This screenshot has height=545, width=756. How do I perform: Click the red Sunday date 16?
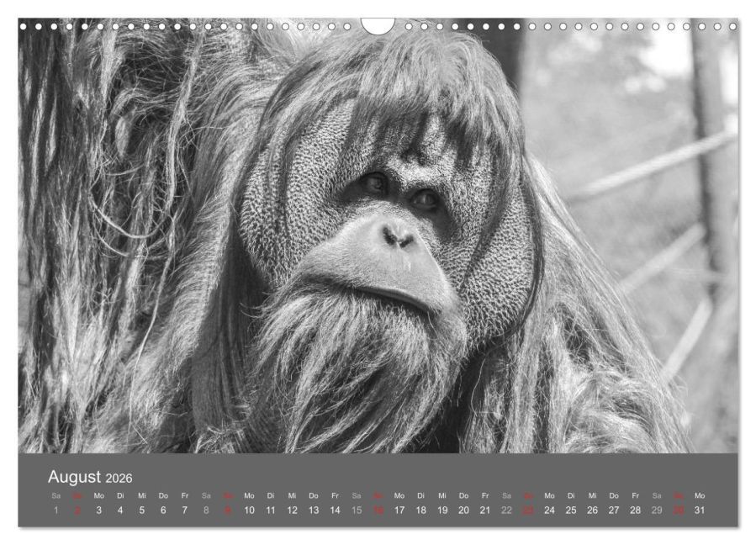378,511
